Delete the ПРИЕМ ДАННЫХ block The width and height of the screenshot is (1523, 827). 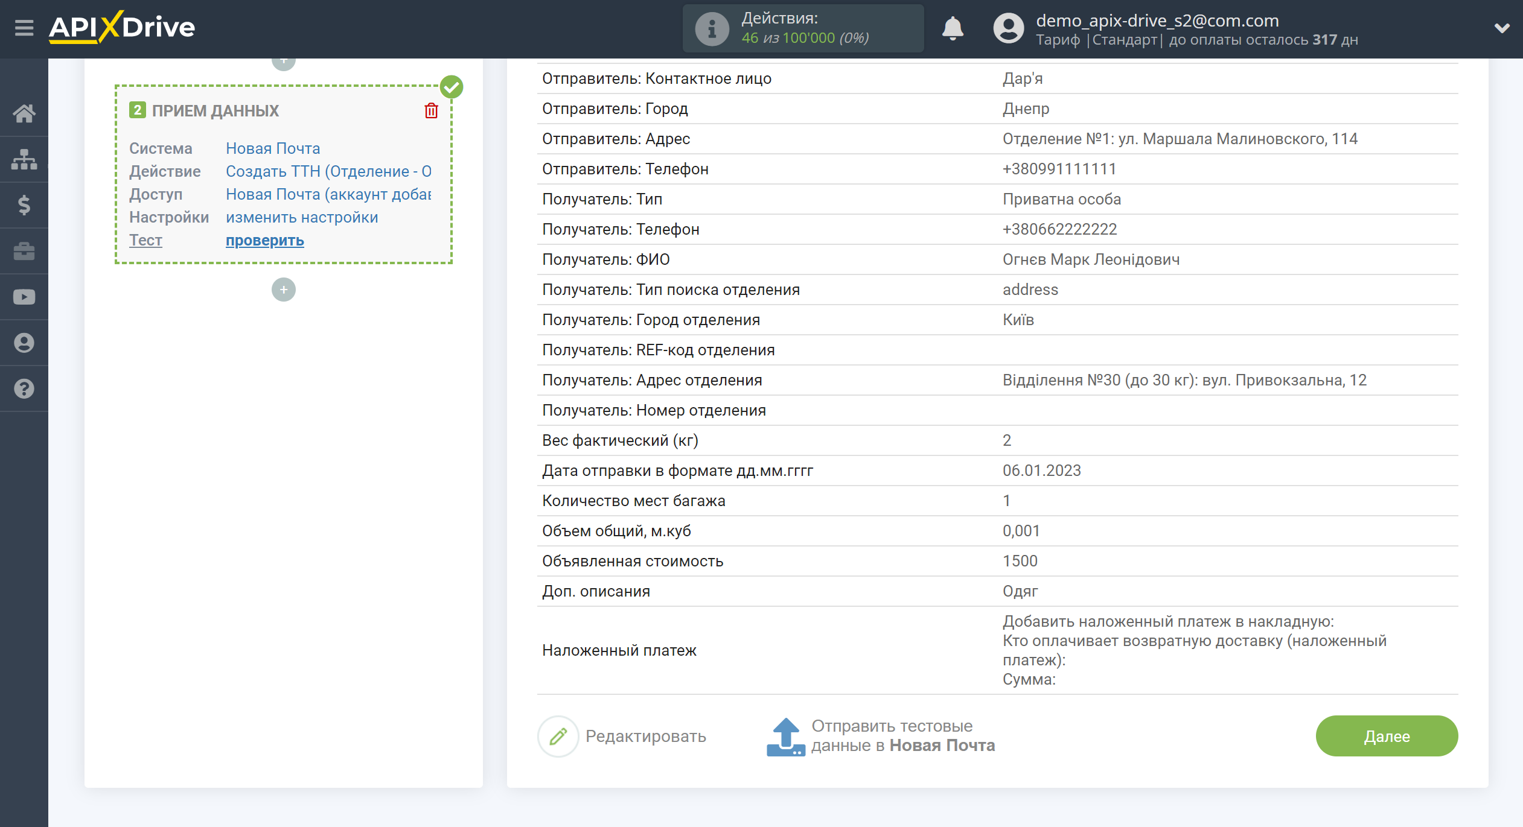(x=431, y=110)
